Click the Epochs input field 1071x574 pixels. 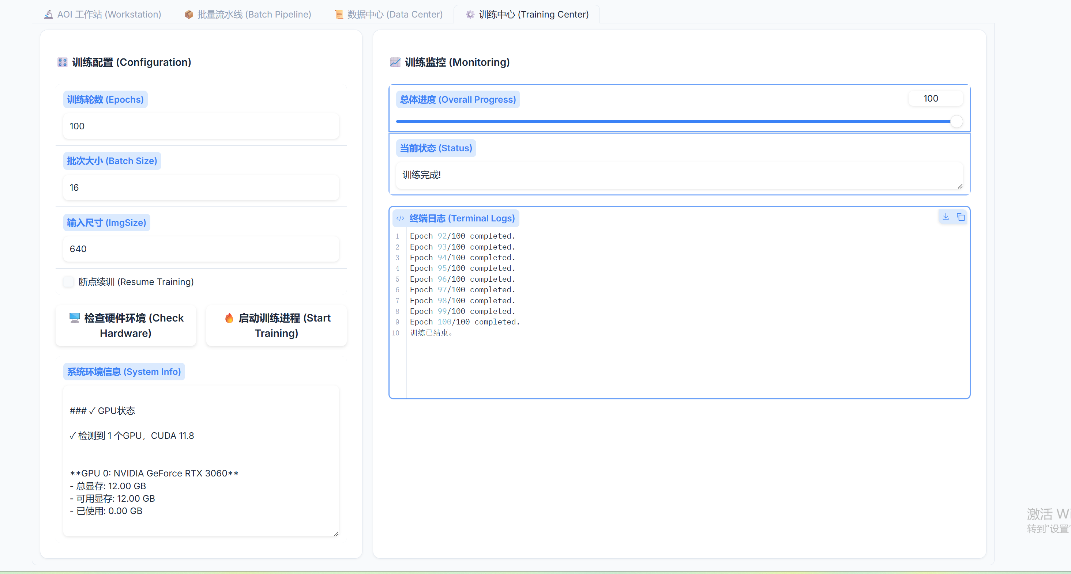click(x=201, y=126)
